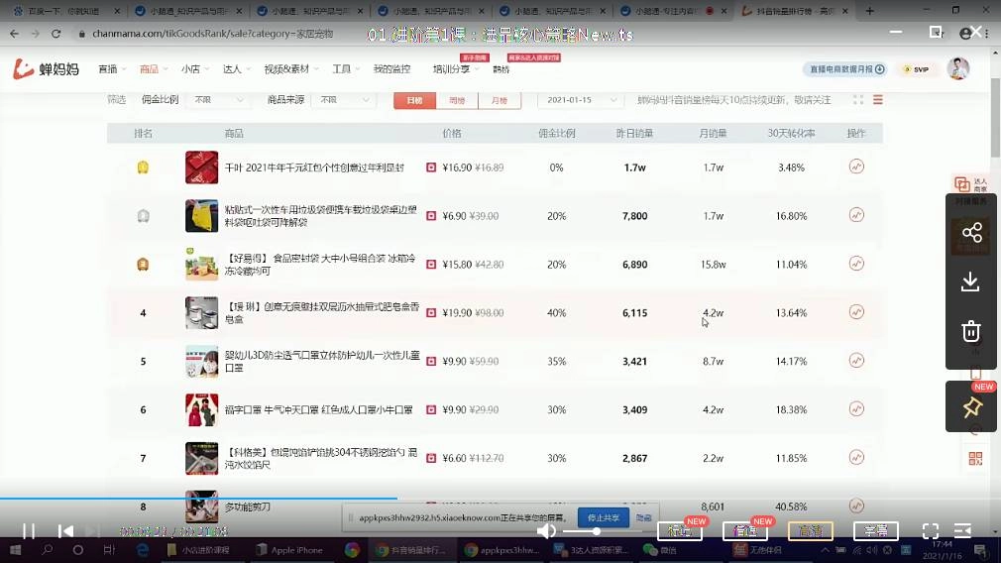Change video quality via 高清 button

[x=810, y=530]
